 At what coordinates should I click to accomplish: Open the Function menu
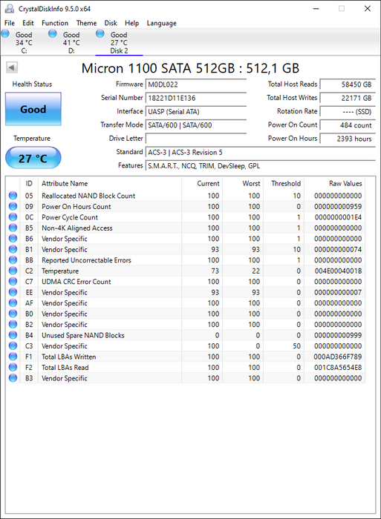55,23
